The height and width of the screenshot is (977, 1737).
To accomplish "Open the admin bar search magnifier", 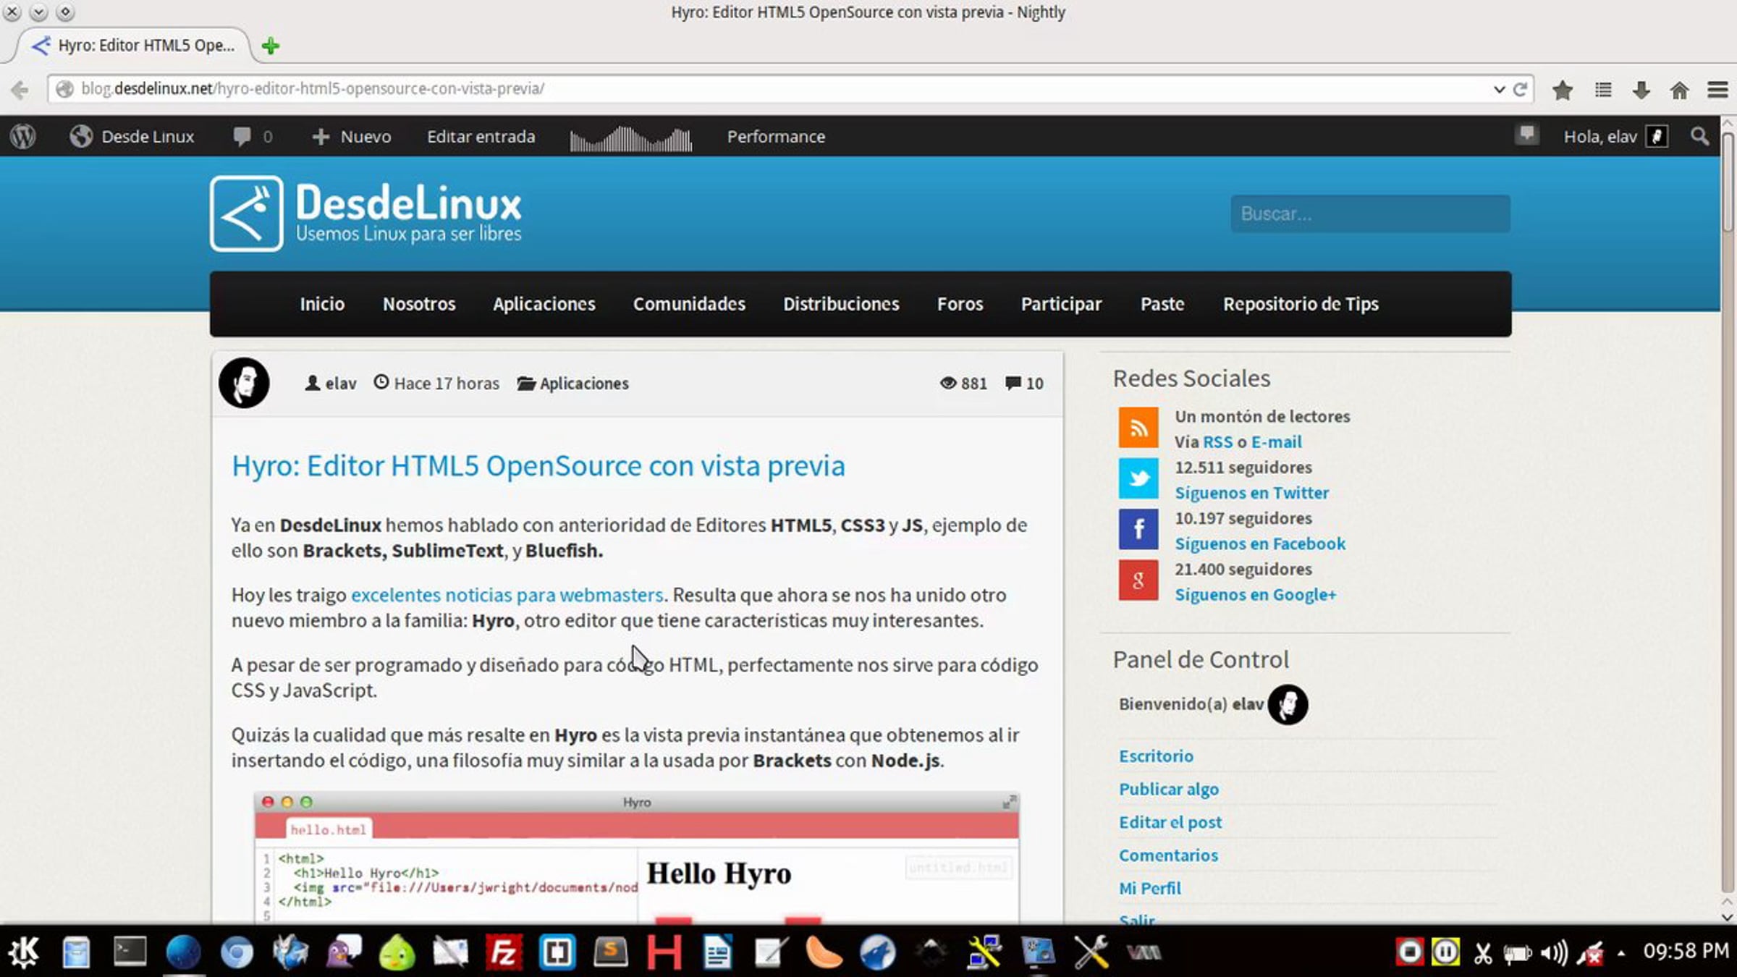I will (x=1699, y=136).
